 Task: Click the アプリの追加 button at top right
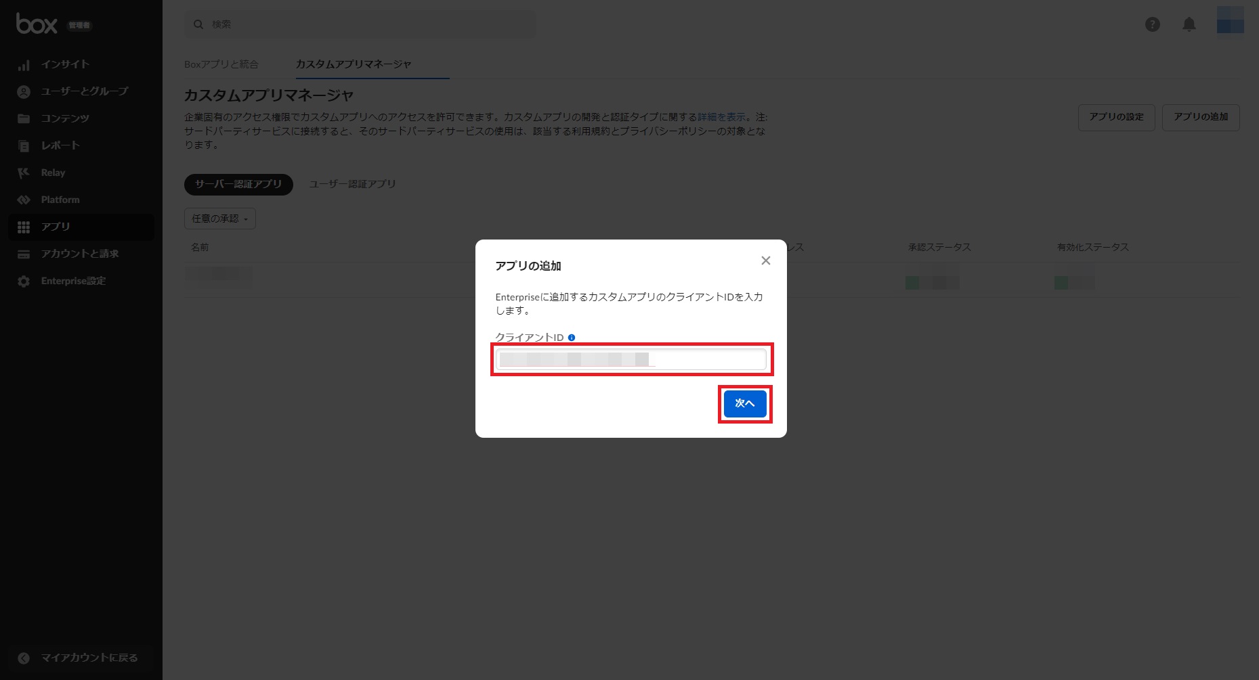pyautogui.click(x=1200, y=117)
